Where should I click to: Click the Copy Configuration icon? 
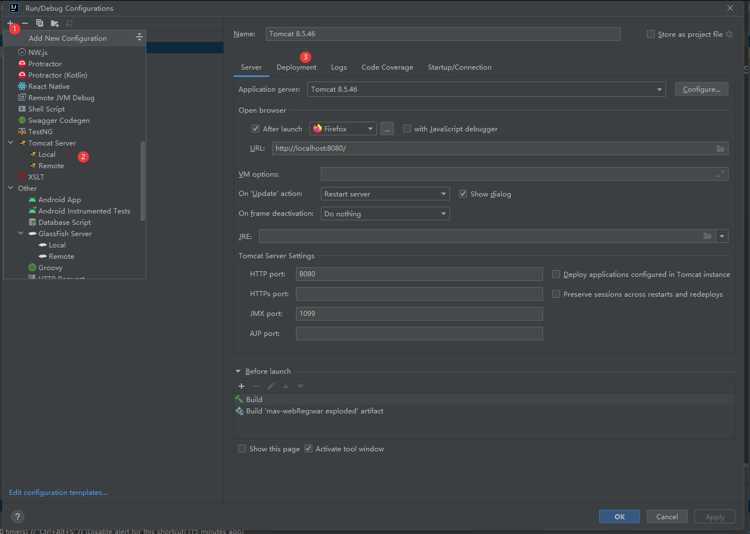(x=40, y=23)
